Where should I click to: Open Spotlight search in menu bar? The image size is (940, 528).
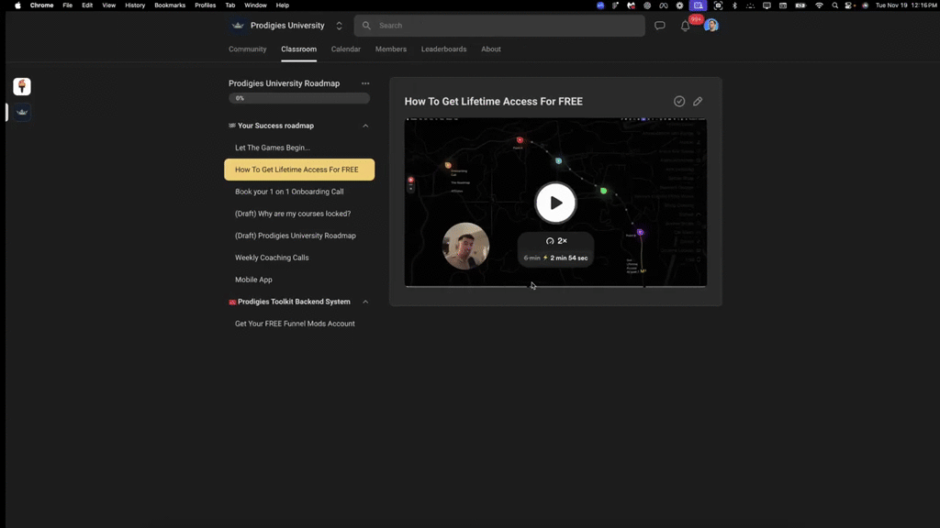tap(834, 5)
